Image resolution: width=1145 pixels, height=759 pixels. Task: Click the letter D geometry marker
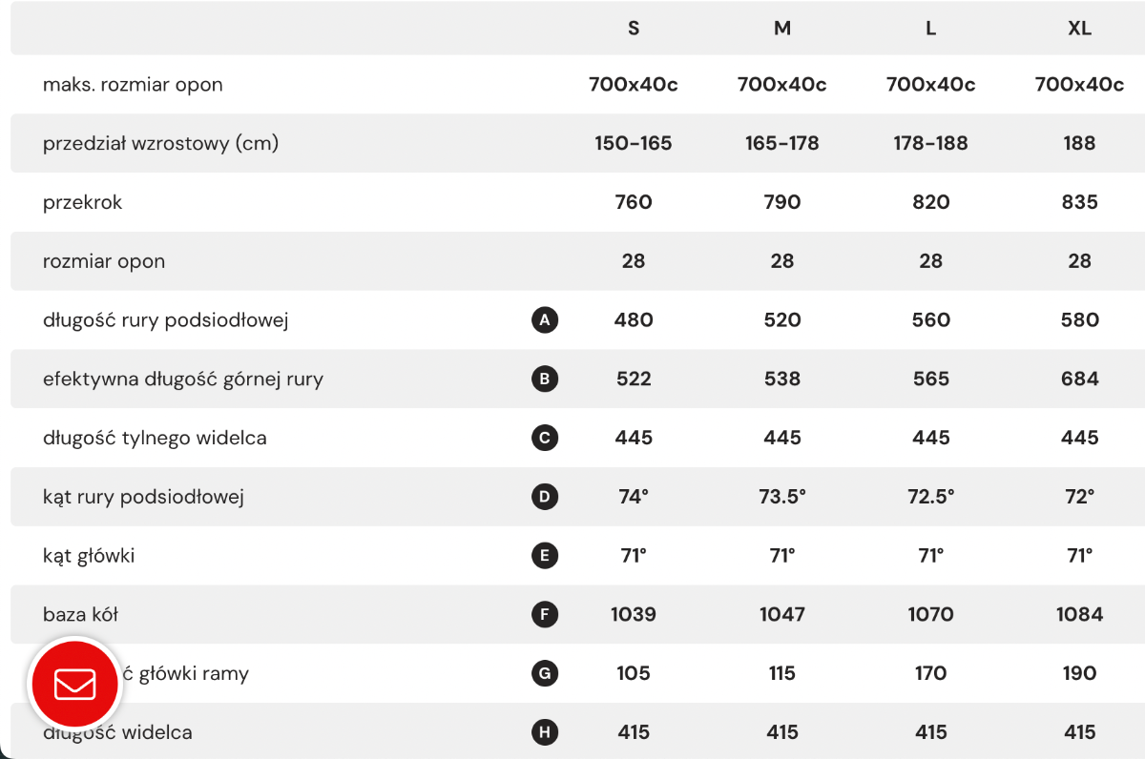pyautogui.click(x=544, y=497)
